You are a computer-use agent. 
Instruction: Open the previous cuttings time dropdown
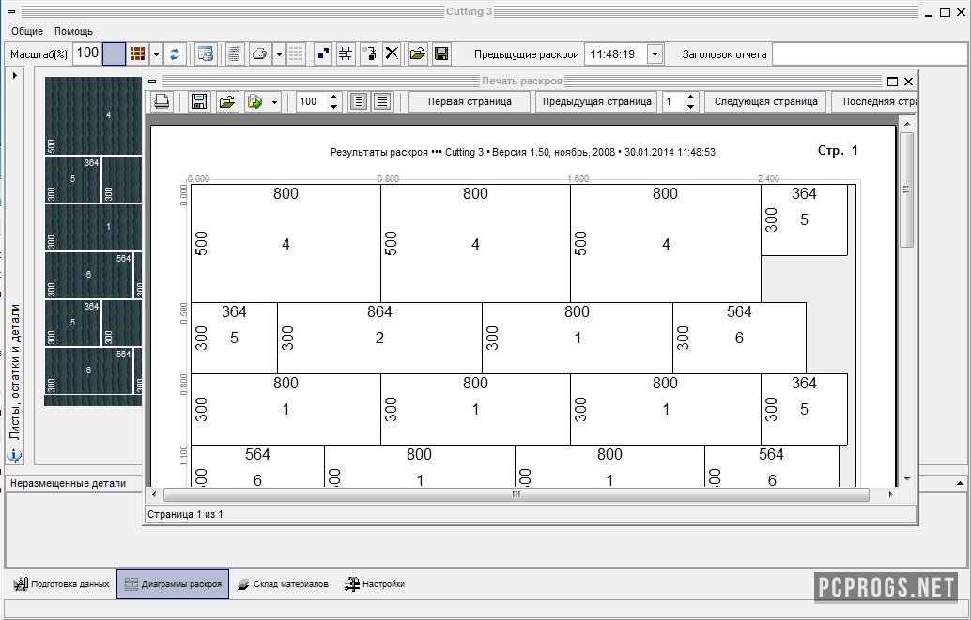(x=655, y=54)
